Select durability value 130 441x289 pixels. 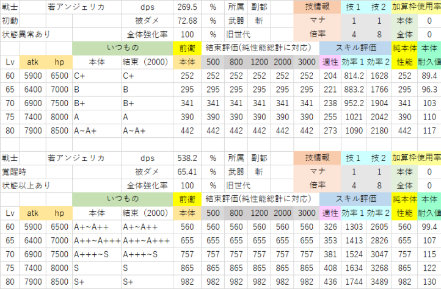[429, 282]
